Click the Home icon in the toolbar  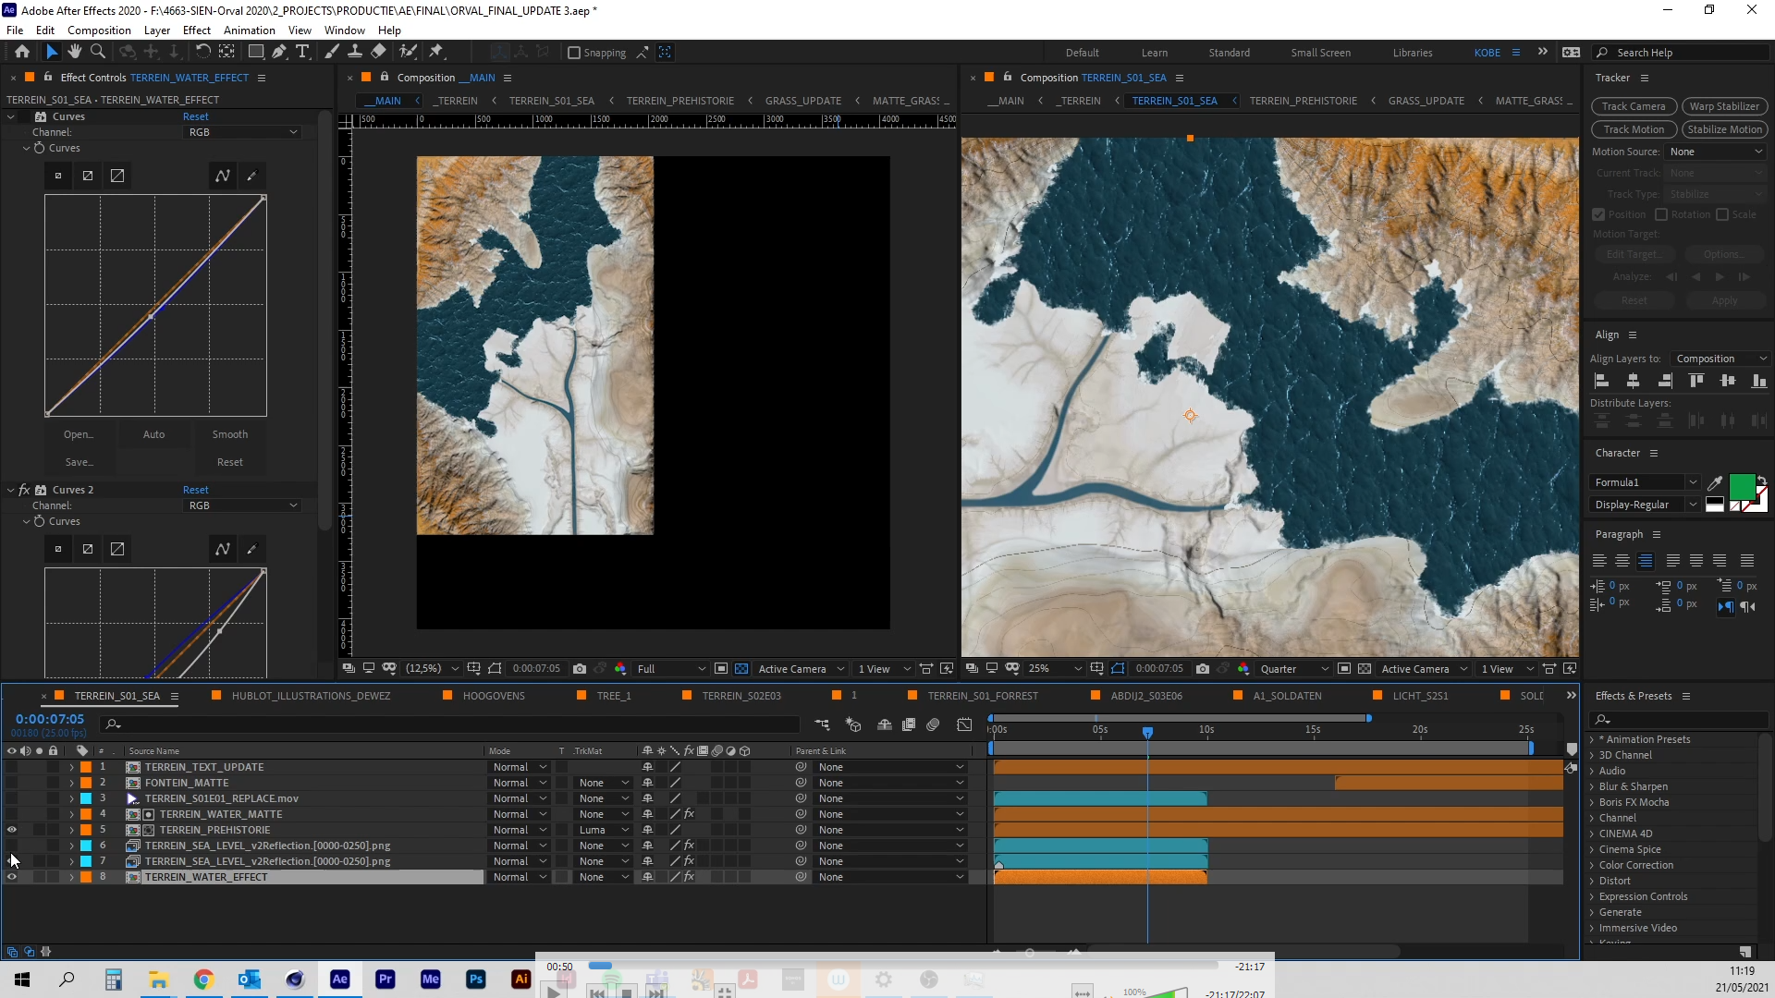22,52
